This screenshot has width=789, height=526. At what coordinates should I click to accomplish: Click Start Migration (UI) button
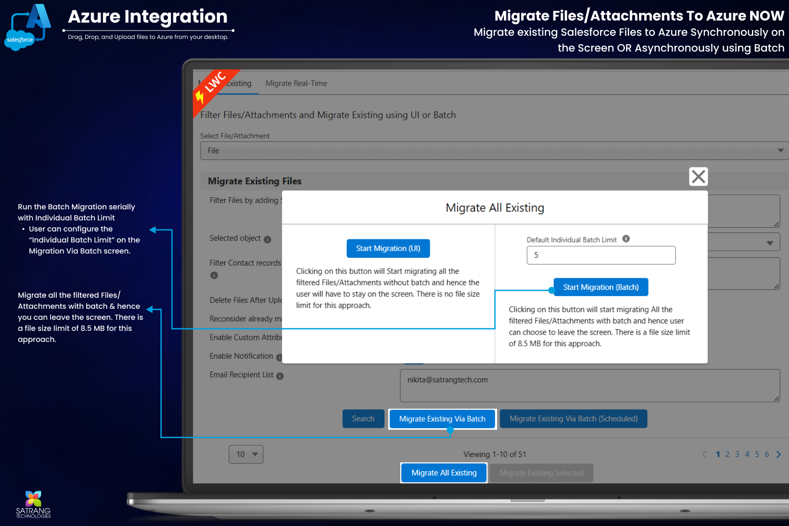tap(388, 248)
